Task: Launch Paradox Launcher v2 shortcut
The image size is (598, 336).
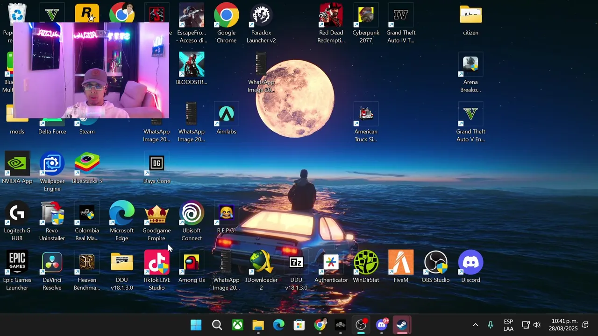Action: (261, 23)
